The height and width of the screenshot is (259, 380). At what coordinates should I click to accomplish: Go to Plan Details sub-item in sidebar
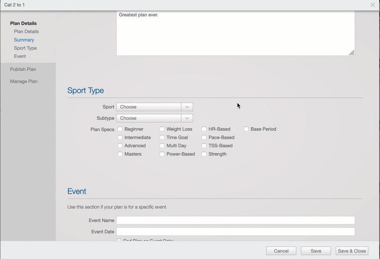[x=26, y=32]
